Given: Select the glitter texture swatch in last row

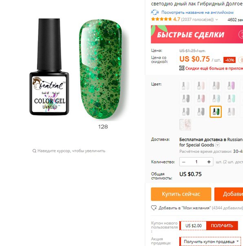Looking at the screenshot, I should [186, 125].
